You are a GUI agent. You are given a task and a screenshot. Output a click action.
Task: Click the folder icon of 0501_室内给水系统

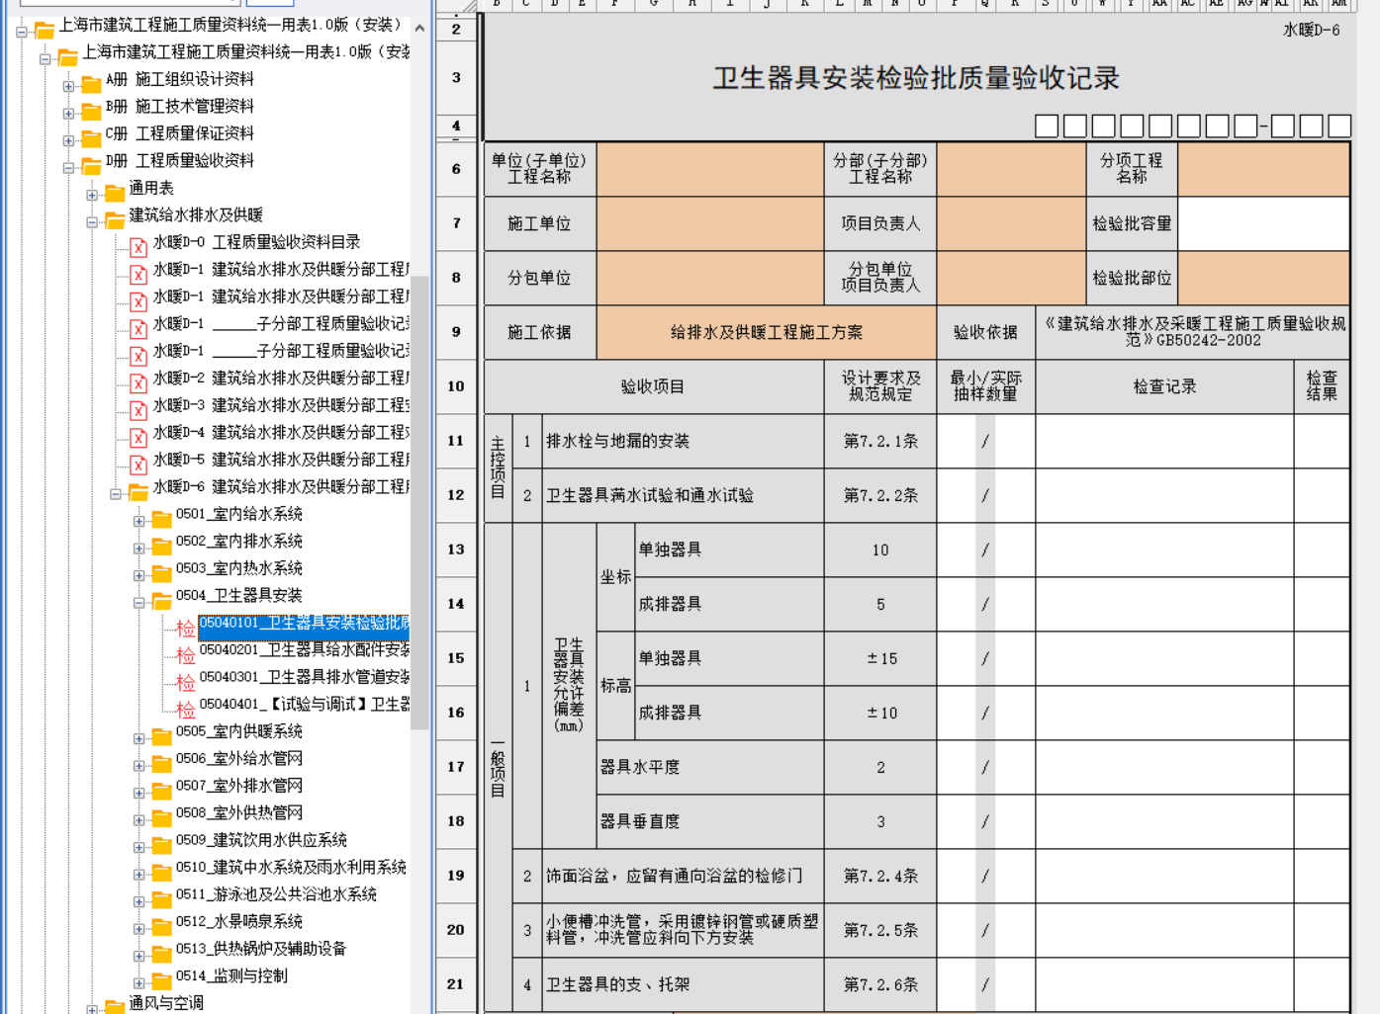click(161, 518)
